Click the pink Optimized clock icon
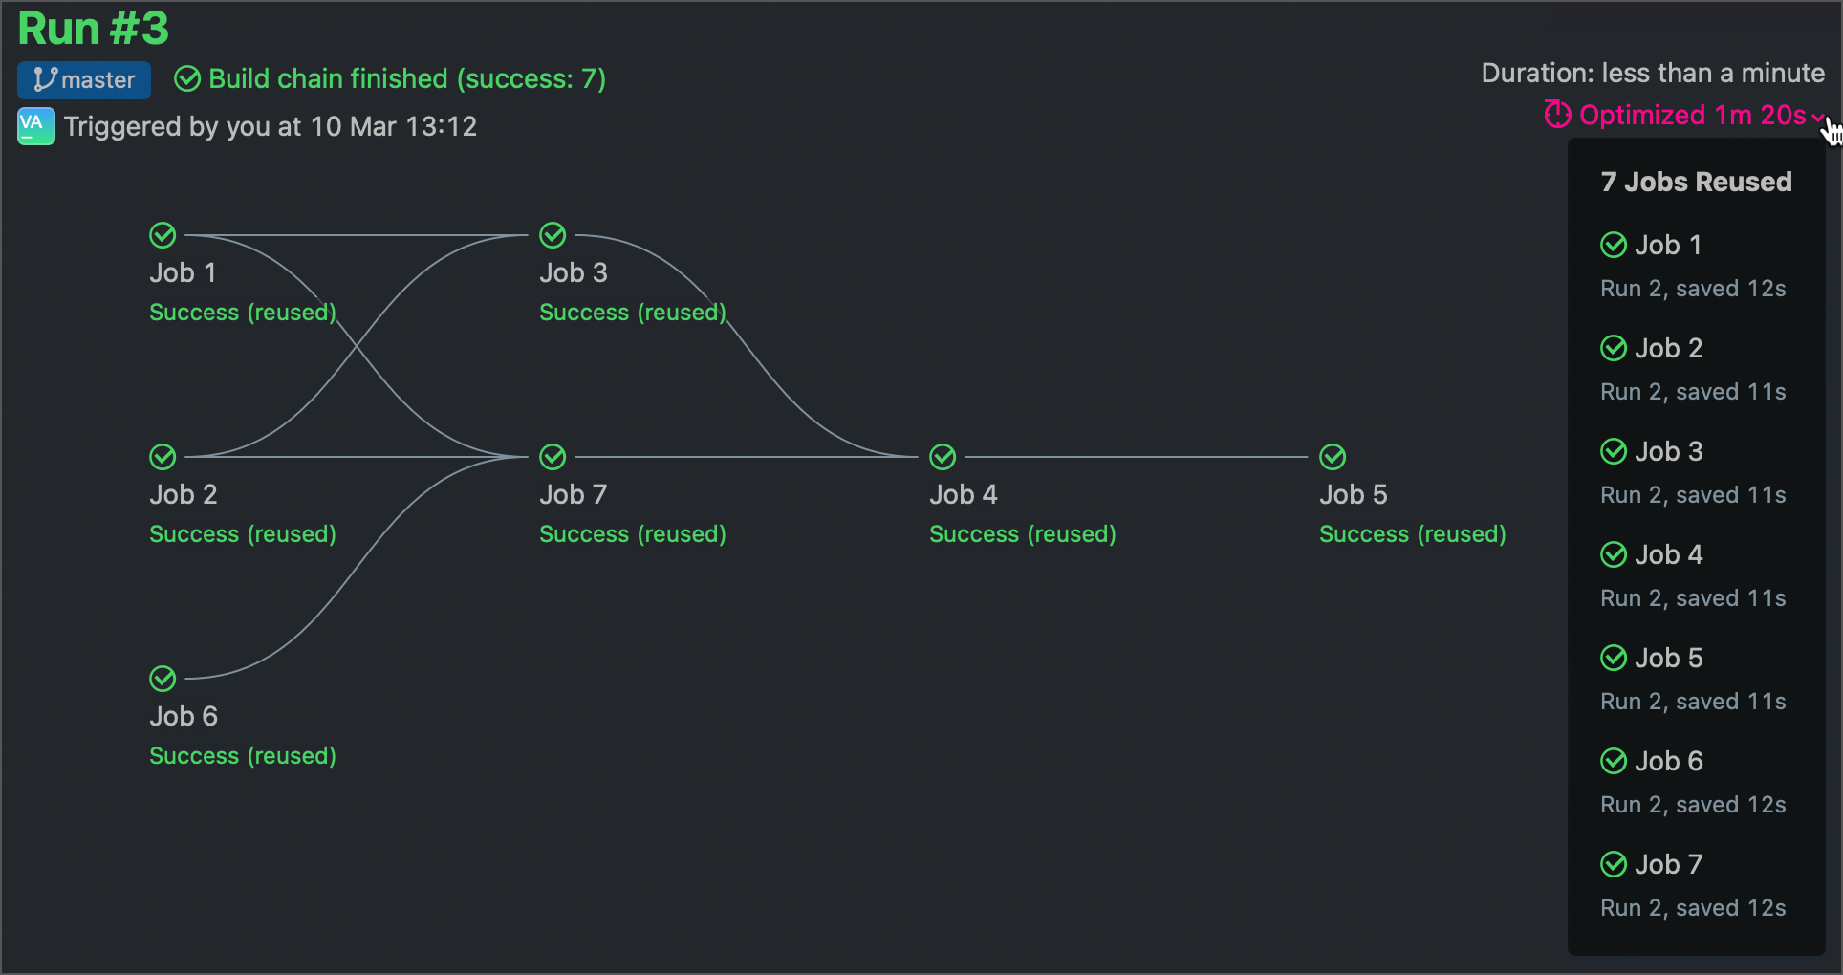The width and height of the screenshot is (1843, 975). click(1557, 115)
